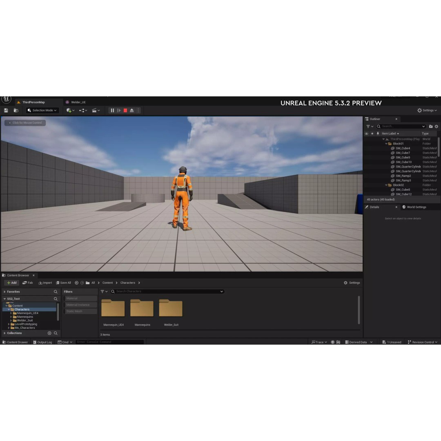This screenshot has width=441, height=441.
Task: Open the quick add to project dropdown
Action: [70, 111]
